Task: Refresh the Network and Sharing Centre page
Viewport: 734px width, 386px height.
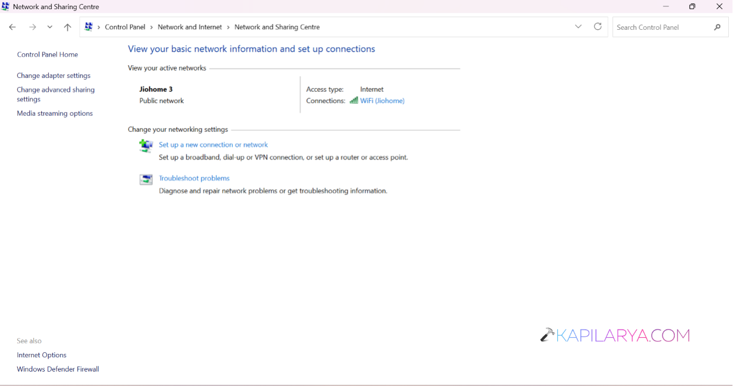Action: [x=598, y=26]
